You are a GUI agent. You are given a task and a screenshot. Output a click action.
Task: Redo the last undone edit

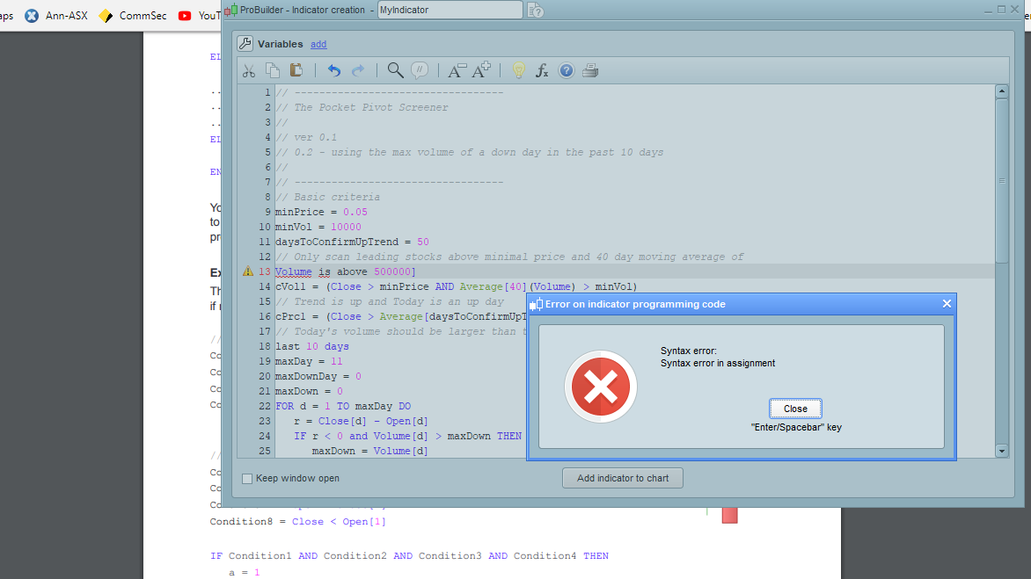pos(358,70)
